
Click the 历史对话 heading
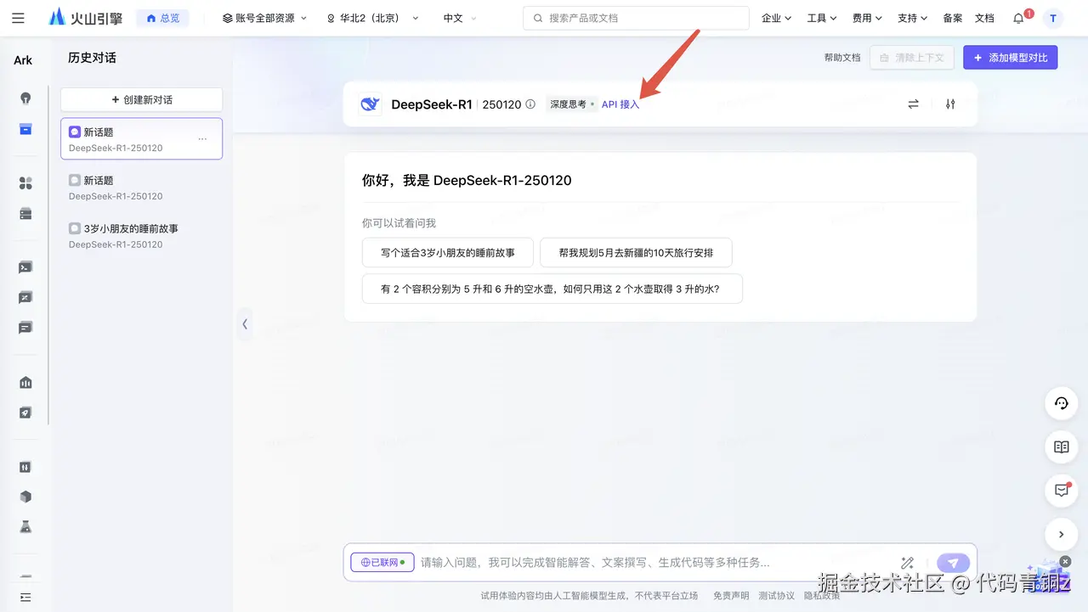92,58
